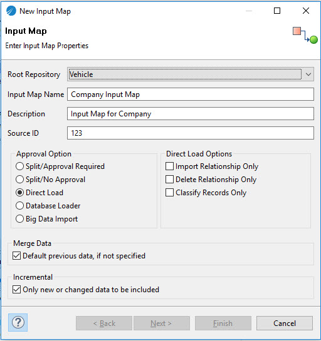This screenshot has height=341, width=321.
Task: Uncheck Default previous data checkbox
Action: (x=16, y=256)
